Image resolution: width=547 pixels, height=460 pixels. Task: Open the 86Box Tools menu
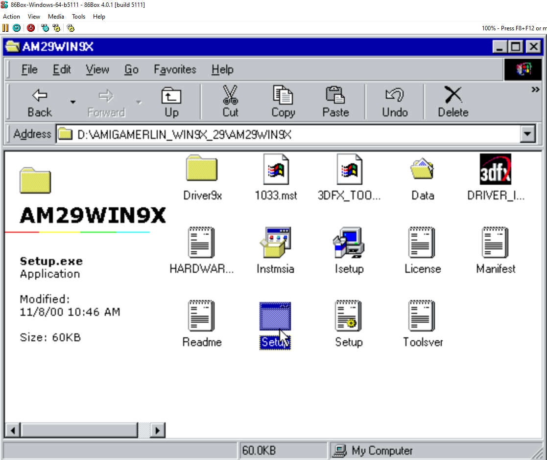(78, 16)
